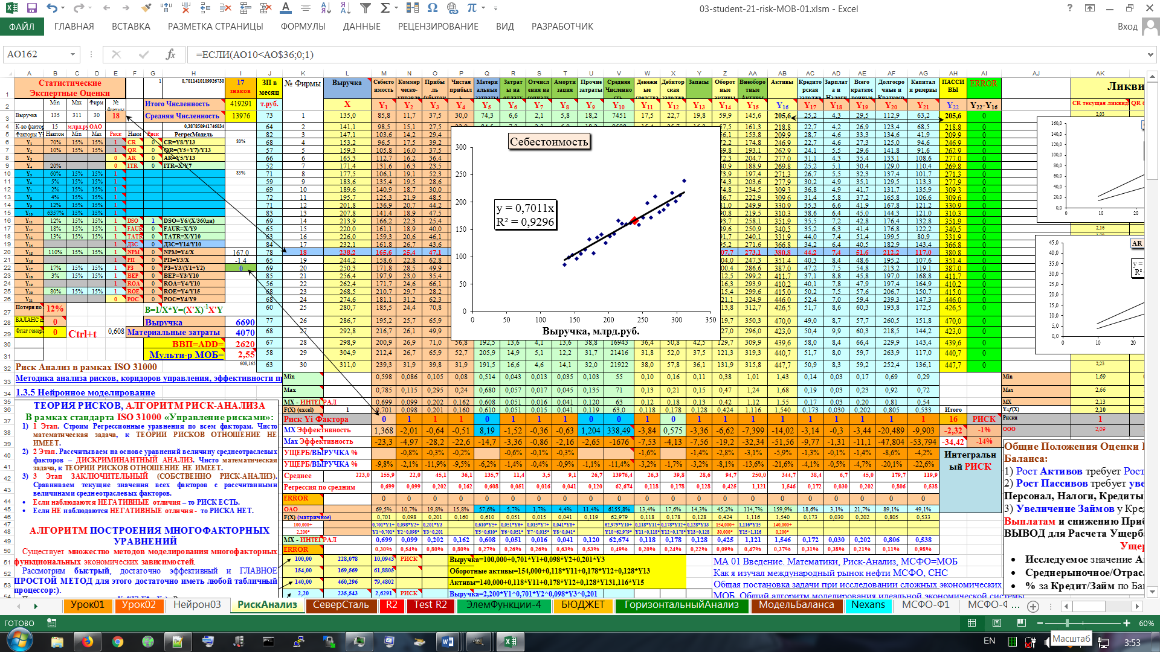Expand the AutoSum sigma dropdown arrow

[396, 8]
